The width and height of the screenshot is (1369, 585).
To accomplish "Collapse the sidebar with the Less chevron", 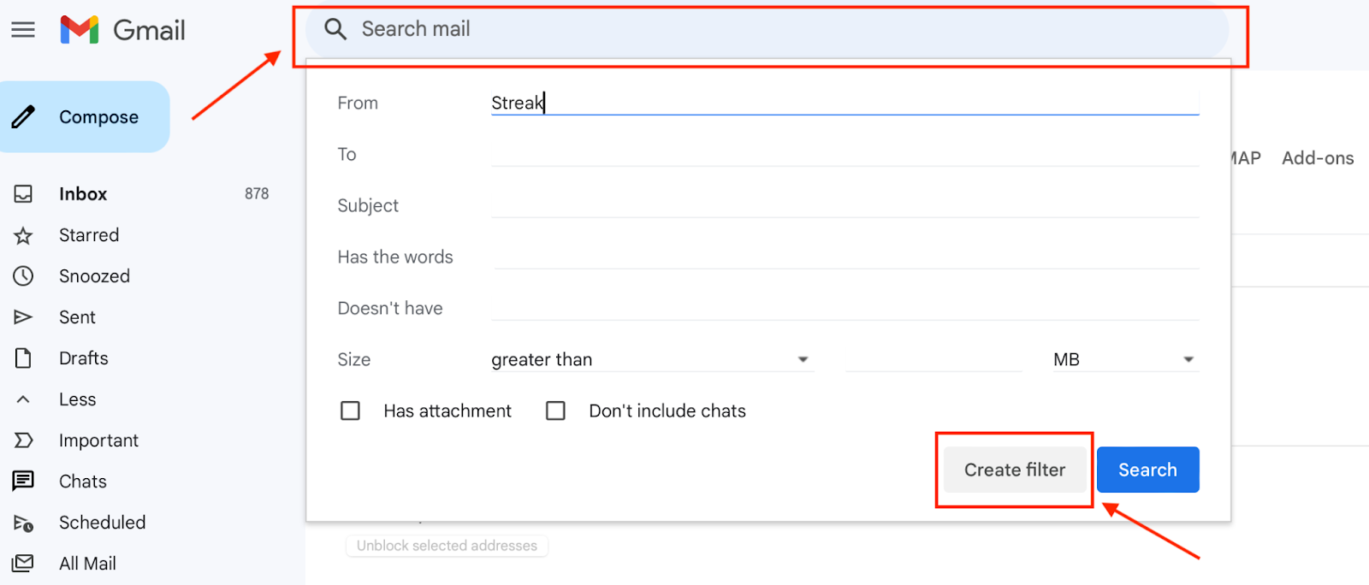I will point(23,399).
